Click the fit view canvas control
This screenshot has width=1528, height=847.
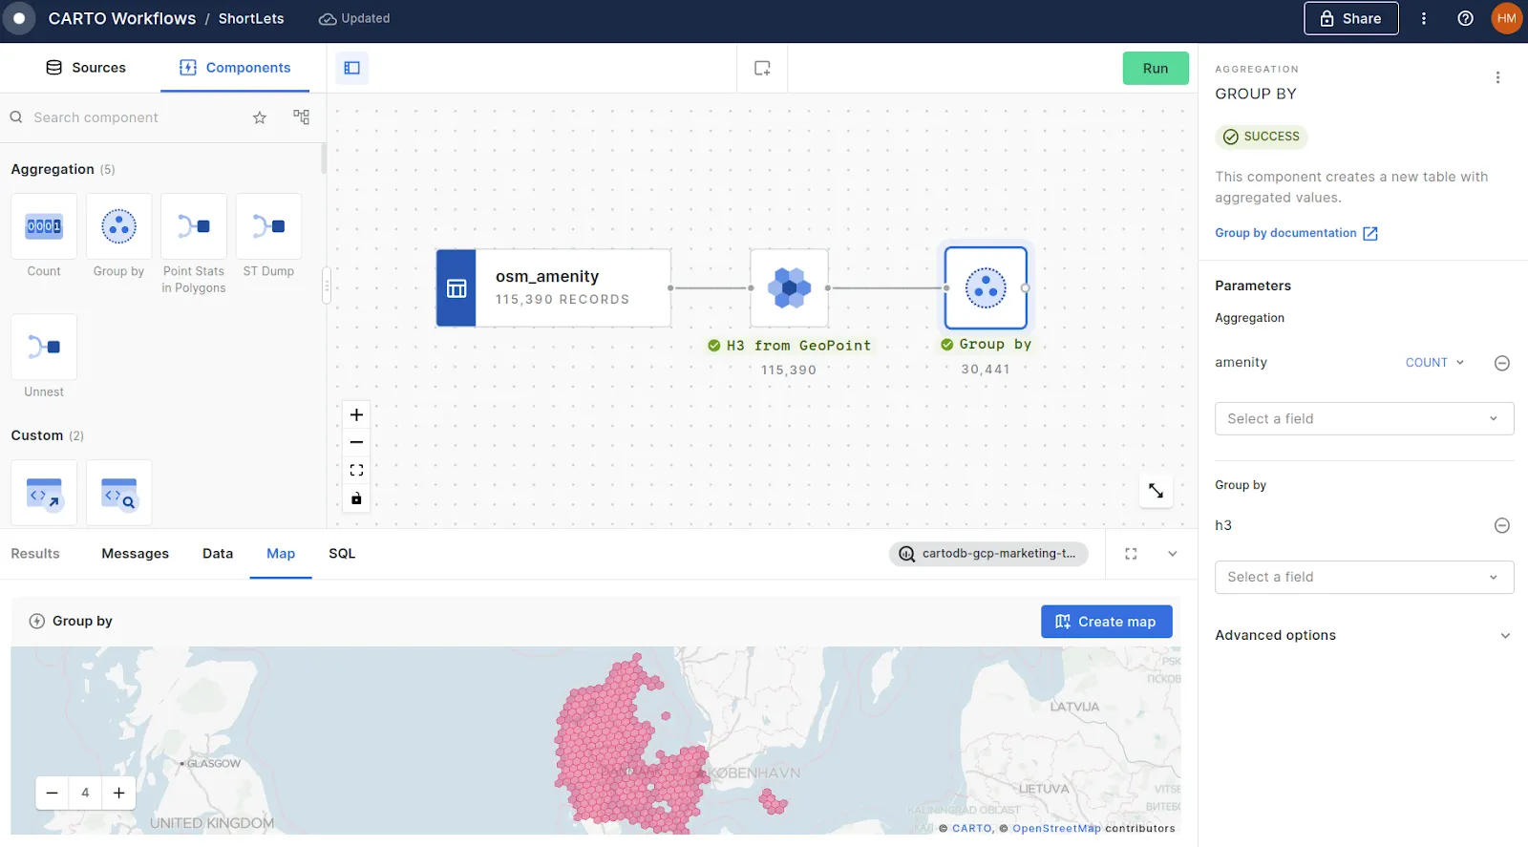[x=356, y=471]
